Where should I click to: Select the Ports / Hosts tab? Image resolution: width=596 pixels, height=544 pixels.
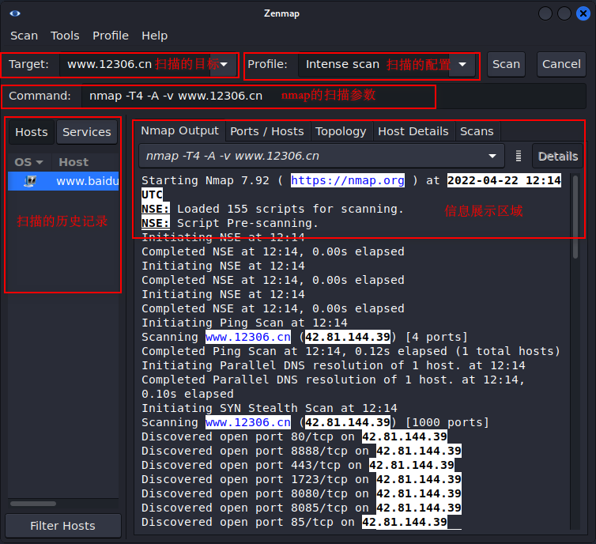(x=267, y=131)
